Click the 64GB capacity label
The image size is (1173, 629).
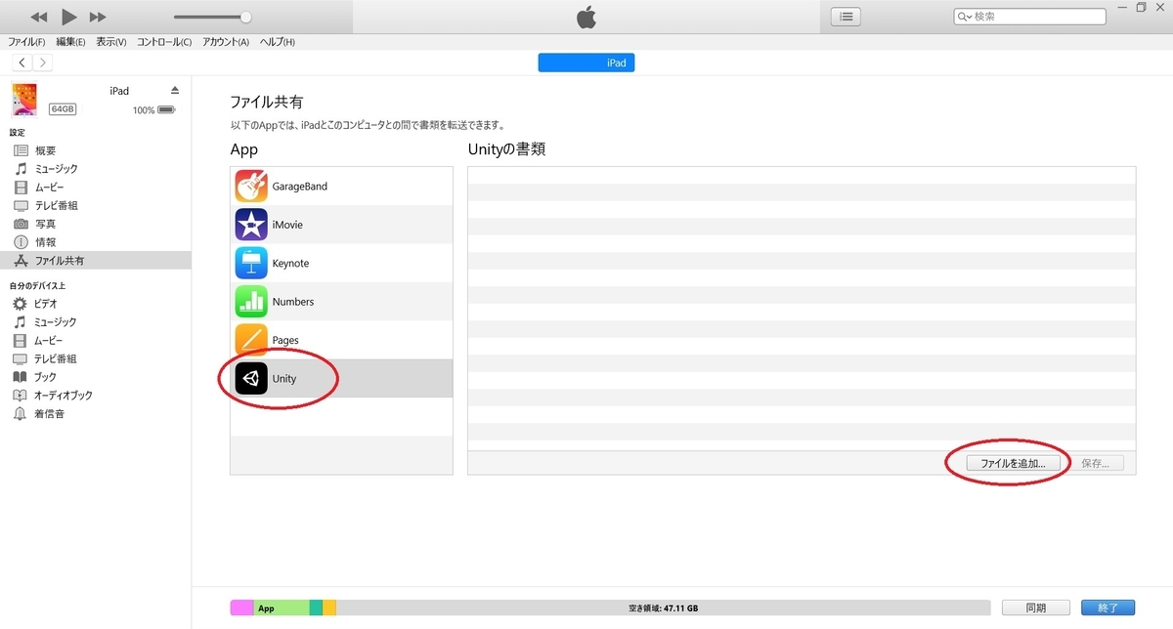point(63,109)
